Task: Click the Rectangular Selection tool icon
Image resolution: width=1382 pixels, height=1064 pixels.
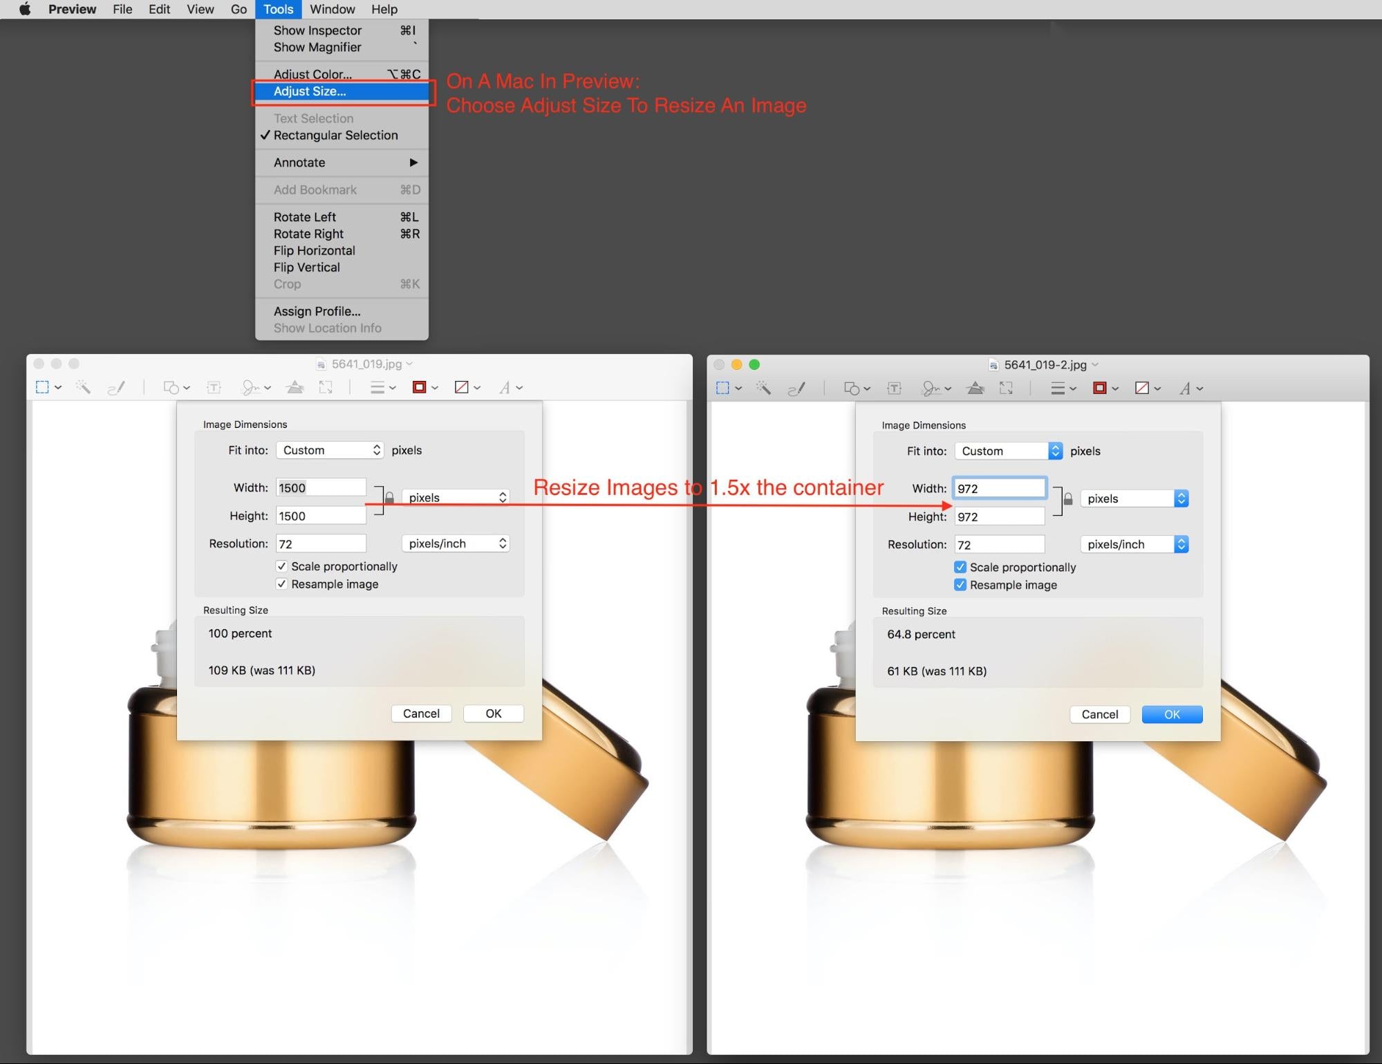Action: pyautogui.click(x=44, y=388)
